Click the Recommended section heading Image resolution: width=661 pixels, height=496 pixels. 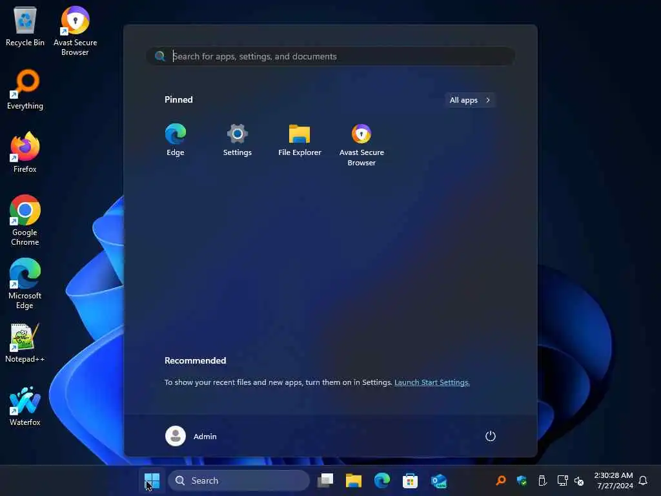tap(195, 360)
